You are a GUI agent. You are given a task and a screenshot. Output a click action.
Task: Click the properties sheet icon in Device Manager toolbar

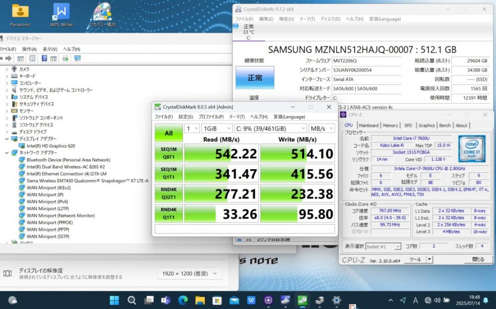(32, 58)
